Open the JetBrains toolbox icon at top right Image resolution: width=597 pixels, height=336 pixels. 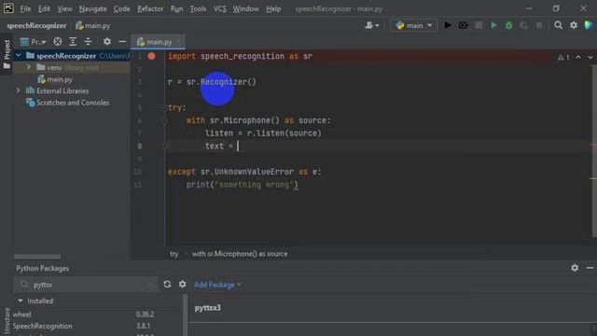[589, 25]
